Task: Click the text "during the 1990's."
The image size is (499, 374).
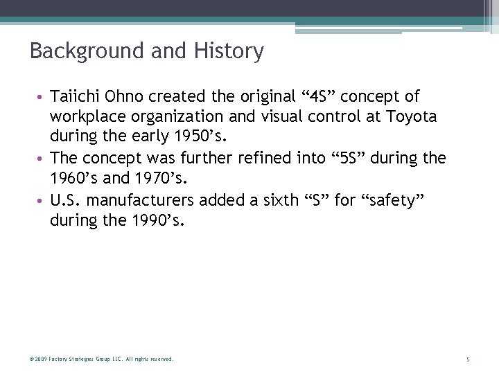Action: (117, 220)
